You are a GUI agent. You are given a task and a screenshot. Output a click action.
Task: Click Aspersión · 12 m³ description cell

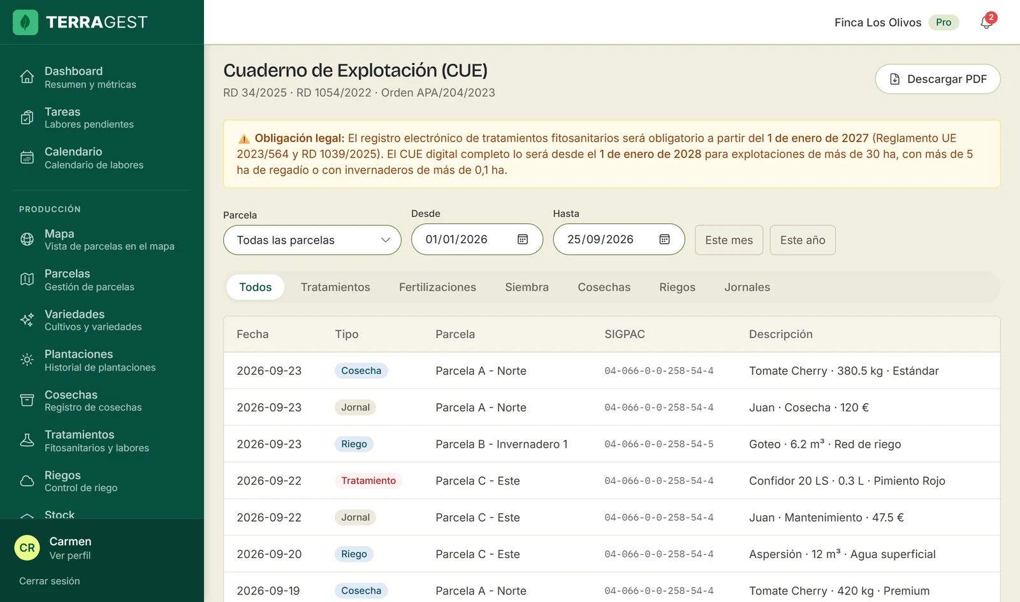pyautogui.click(x=842, y=554)
